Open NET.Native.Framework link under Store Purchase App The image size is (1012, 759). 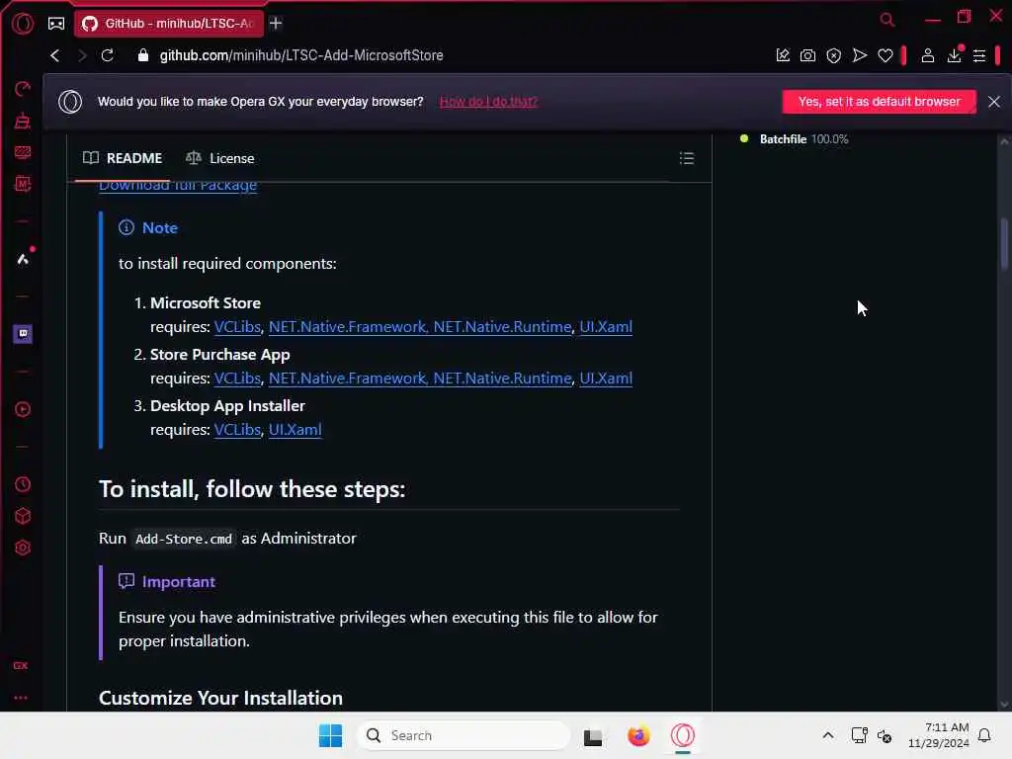[x=348, y=379]
